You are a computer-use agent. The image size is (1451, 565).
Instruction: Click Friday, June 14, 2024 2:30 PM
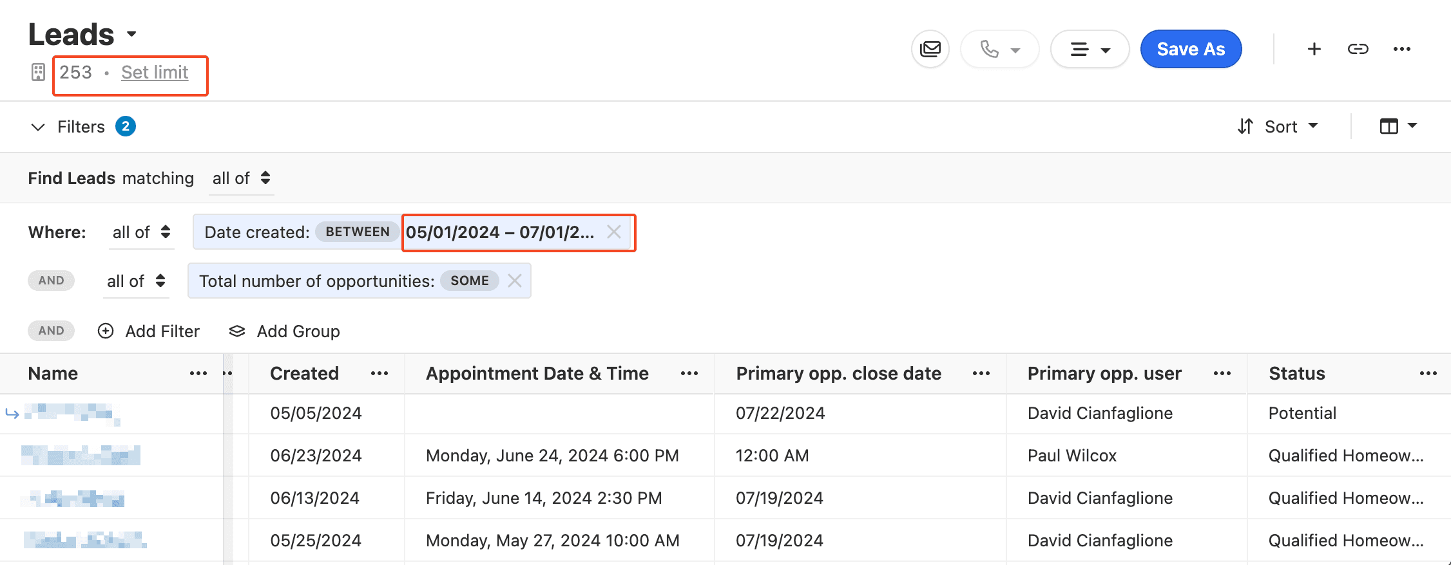point(544,498)
